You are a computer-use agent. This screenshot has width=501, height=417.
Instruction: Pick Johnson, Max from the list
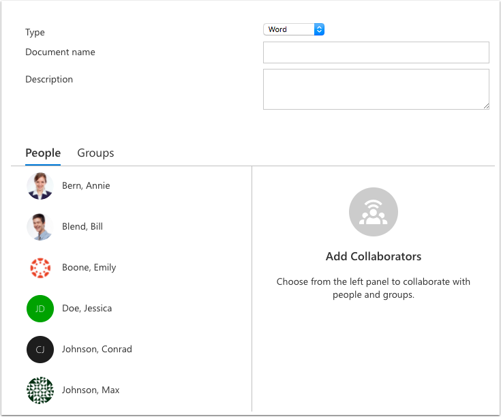click(x=91, y=390)
